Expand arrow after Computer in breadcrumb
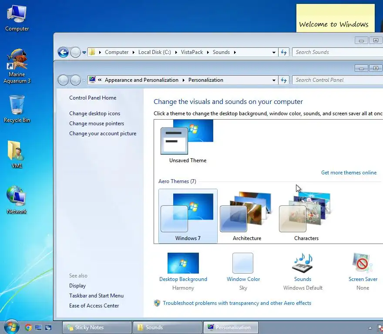 point(133,52)
